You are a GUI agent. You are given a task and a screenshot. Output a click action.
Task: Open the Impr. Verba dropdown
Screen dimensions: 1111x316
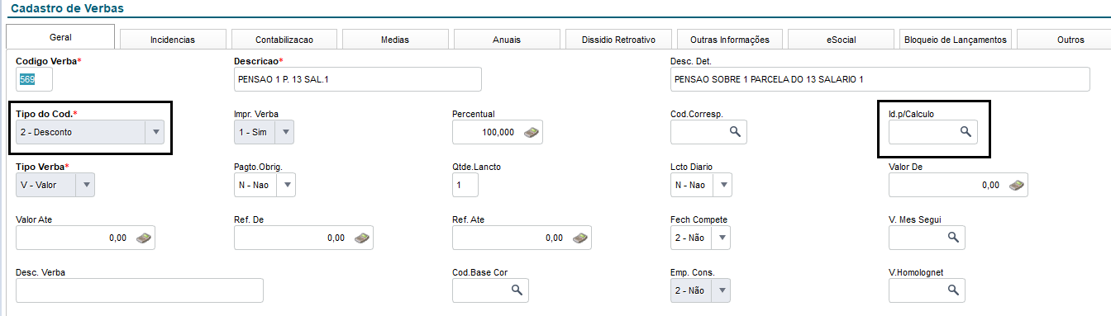coord(284,132)
